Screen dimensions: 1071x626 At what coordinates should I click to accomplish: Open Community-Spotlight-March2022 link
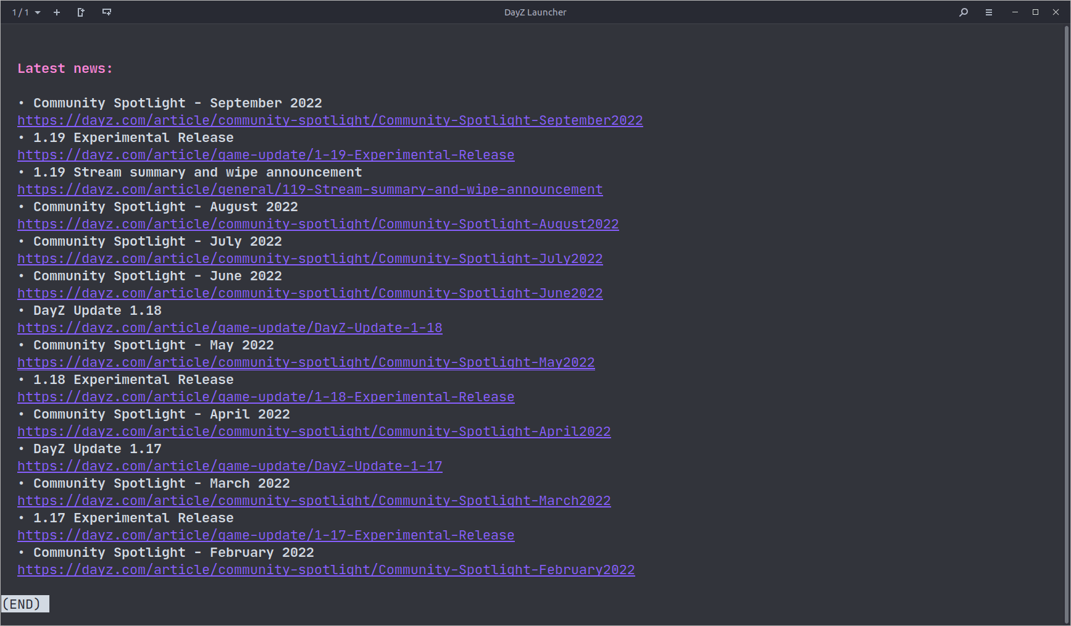coord(314,501)
